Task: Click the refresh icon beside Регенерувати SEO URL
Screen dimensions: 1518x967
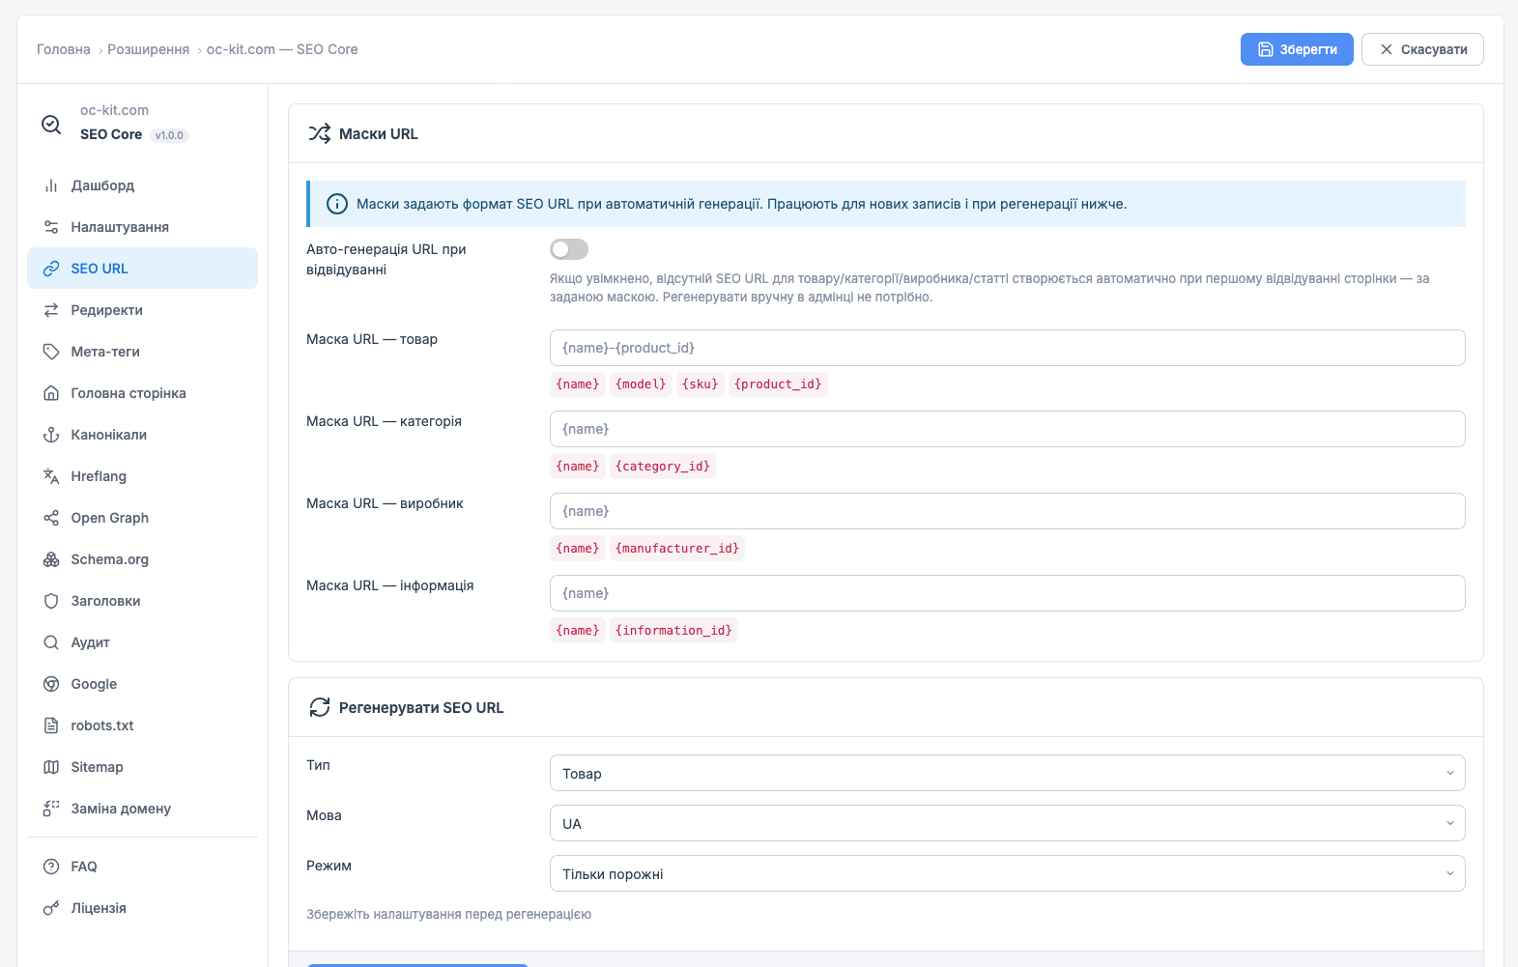Action: click(x=320, y=707)
